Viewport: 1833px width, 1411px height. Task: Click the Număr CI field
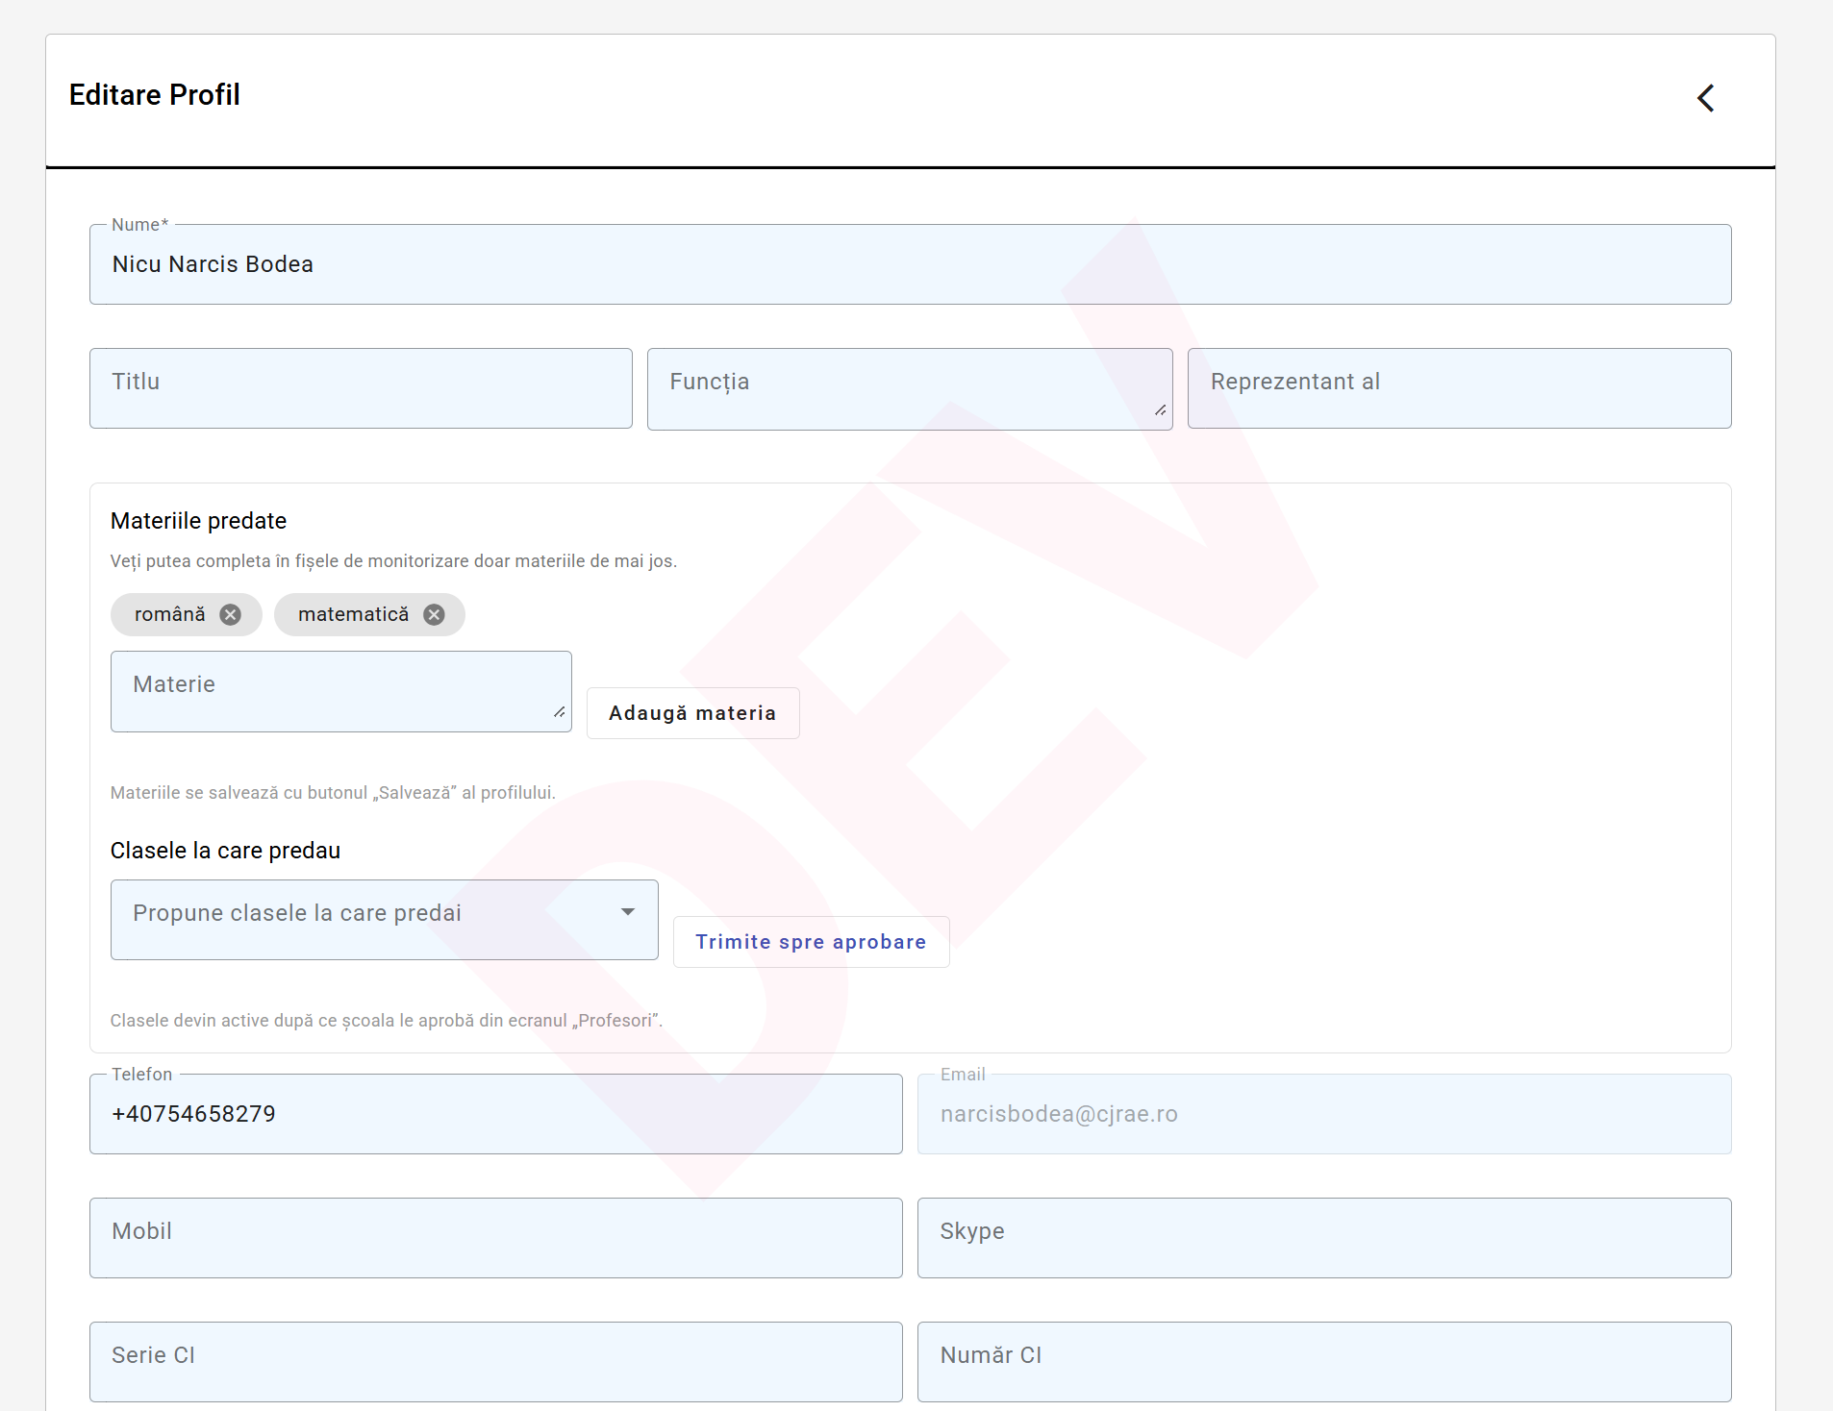(x=1324, y=1362)
